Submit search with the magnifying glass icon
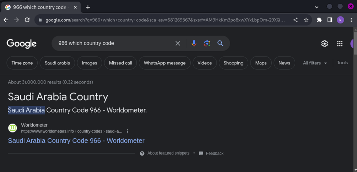The width and height of the screenshot is (357, 172). pyautogui.click(x=220, y=43)
